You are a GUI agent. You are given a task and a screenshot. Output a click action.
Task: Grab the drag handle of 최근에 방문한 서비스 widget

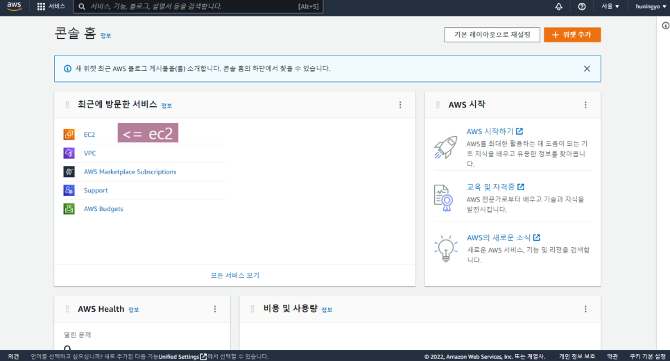[x=67, y=105]
